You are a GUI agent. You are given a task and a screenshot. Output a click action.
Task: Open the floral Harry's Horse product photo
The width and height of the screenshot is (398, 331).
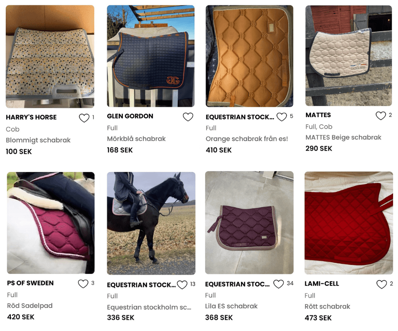pos(50,56)
